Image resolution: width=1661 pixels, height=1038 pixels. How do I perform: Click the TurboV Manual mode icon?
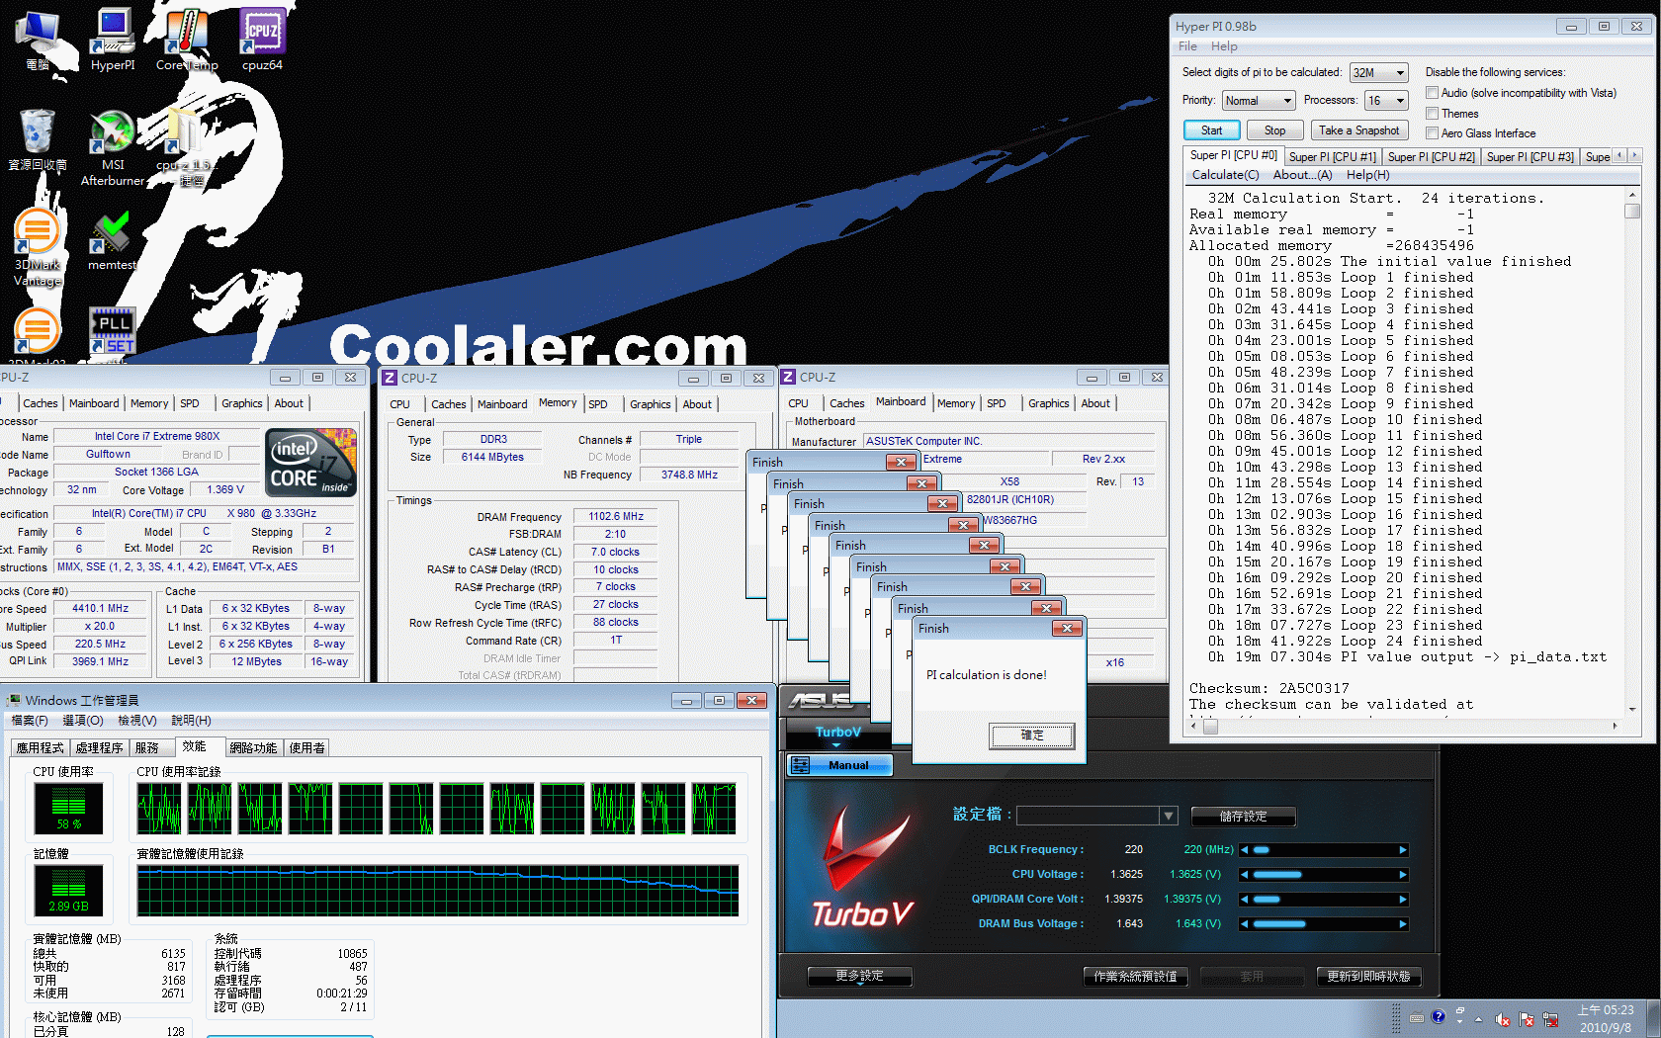pyautogui.click(x=801, y=765)
